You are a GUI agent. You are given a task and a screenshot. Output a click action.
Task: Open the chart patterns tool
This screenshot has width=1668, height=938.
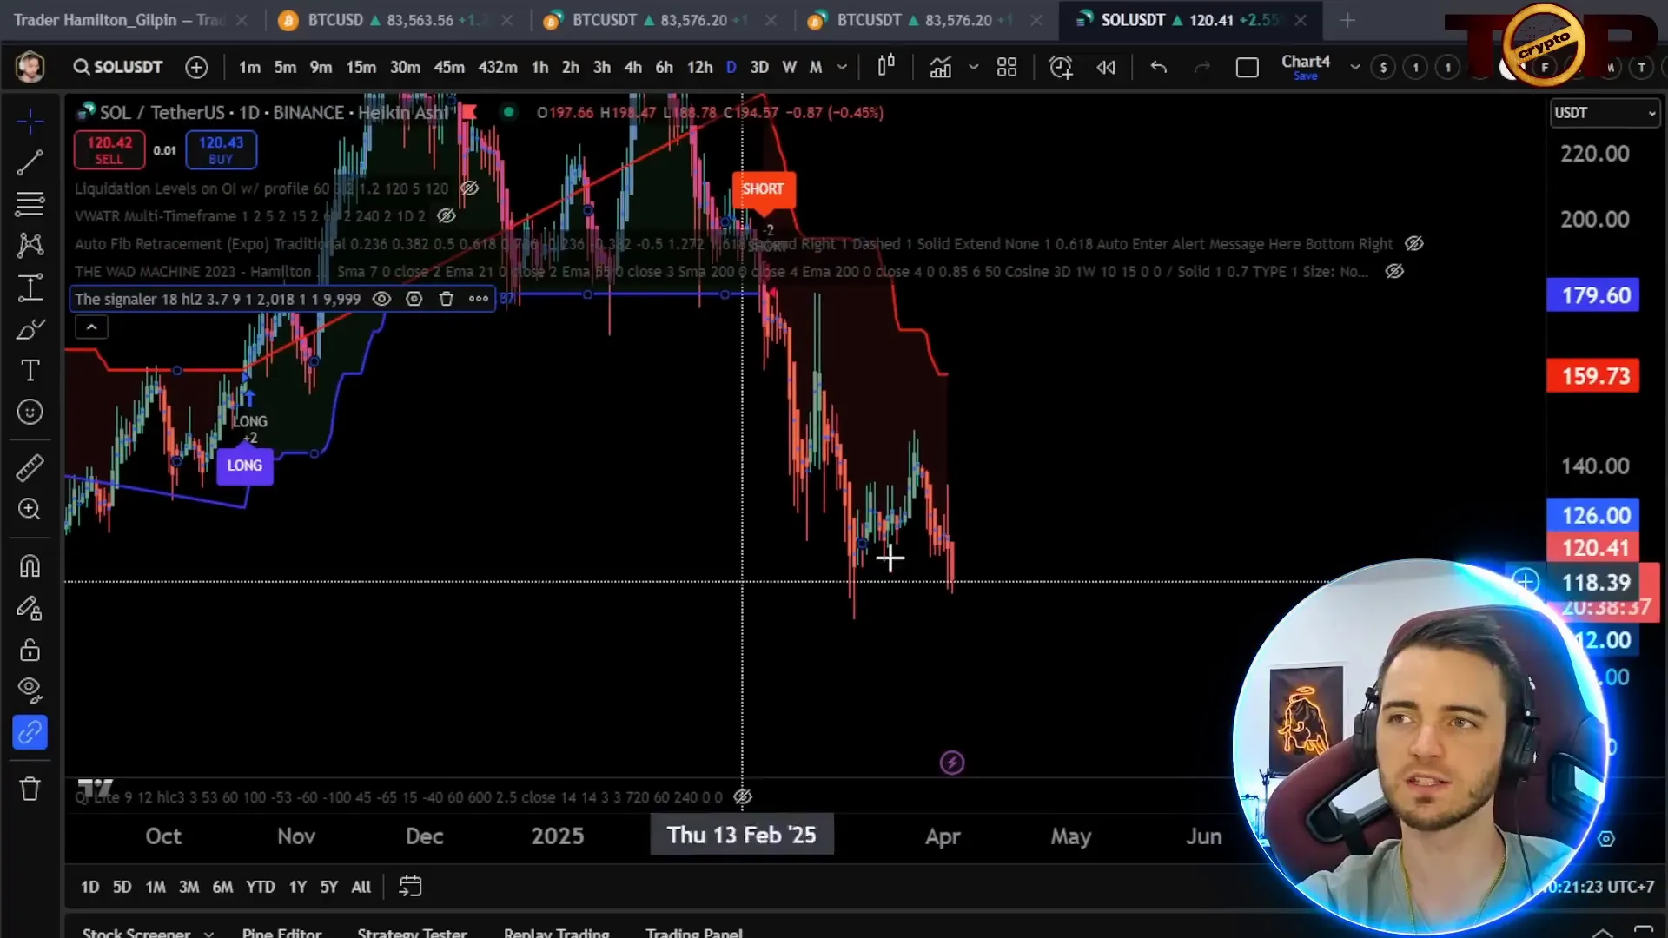point(30,245)
